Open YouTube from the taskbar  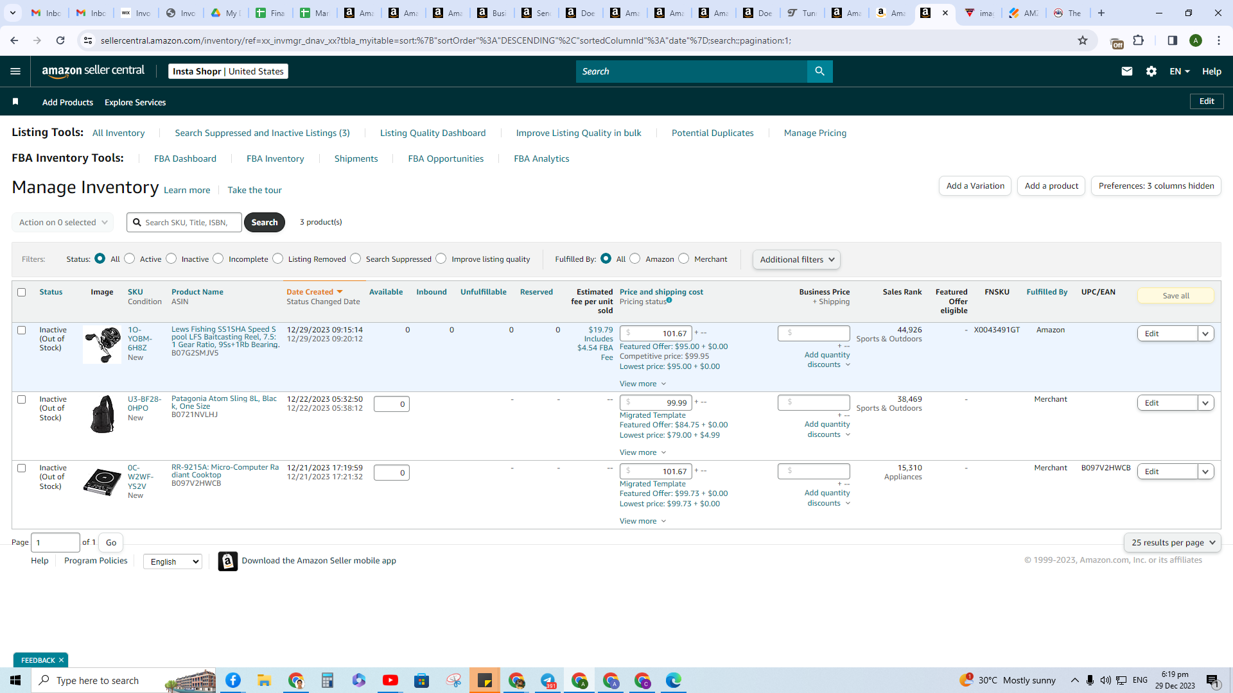(390, 680)
